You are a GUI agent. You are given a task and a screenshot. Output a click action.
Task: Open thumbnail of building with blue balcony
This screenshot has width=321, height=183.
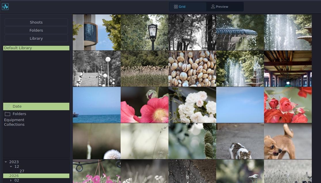pyautogui.click(x=97, y=32)
